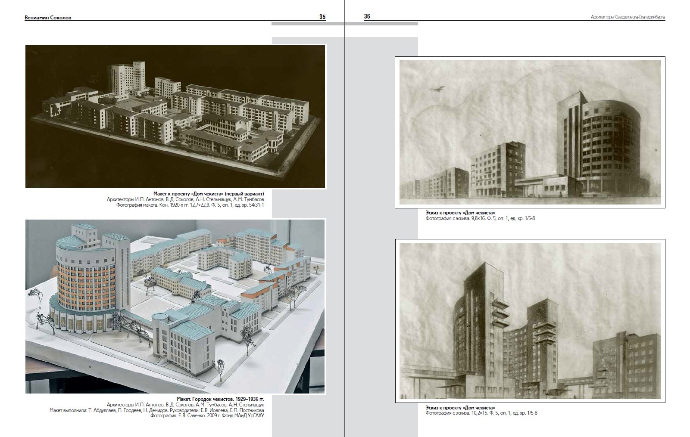Click the "Эскиз к проекту" title above the 10,2×15 line
This screenshot has height=437, width=690.
click(460, 408)
